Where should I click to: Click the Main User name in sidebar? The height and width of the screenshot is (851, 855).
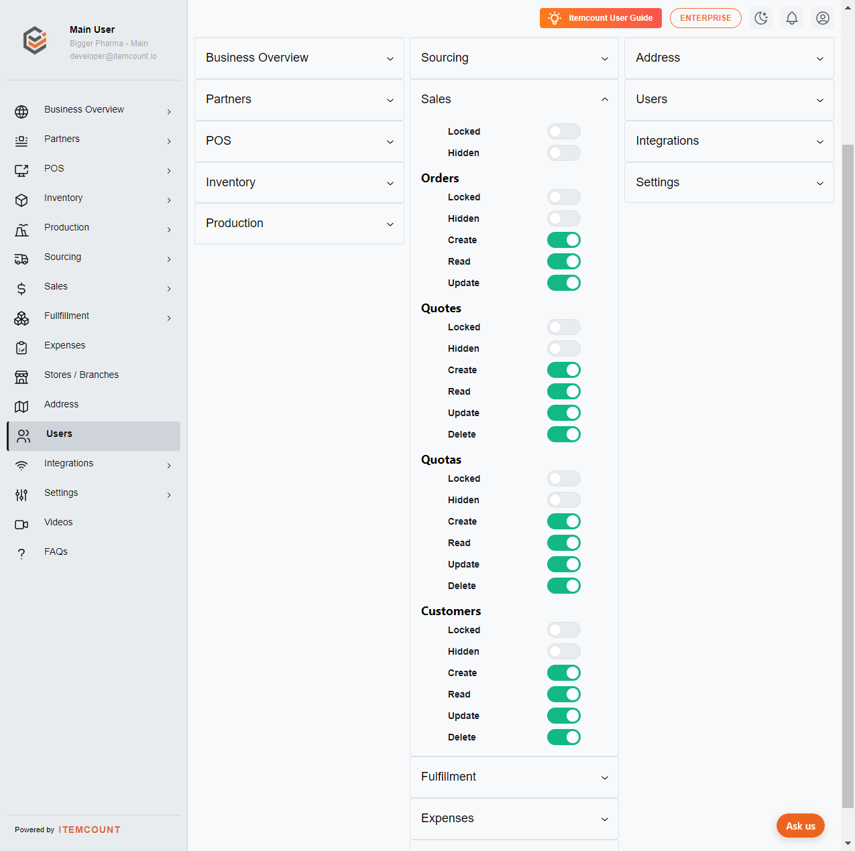92,29
